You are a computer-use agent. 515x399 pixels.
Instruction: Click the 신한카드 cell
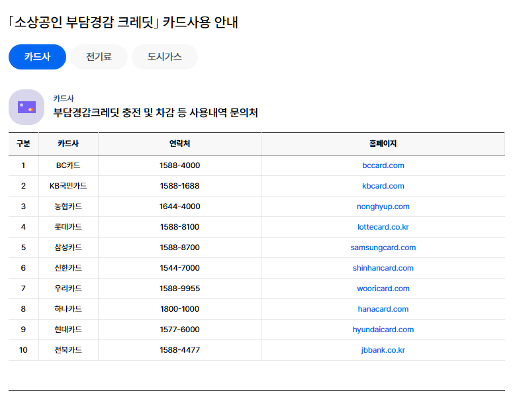coord(68,268)
